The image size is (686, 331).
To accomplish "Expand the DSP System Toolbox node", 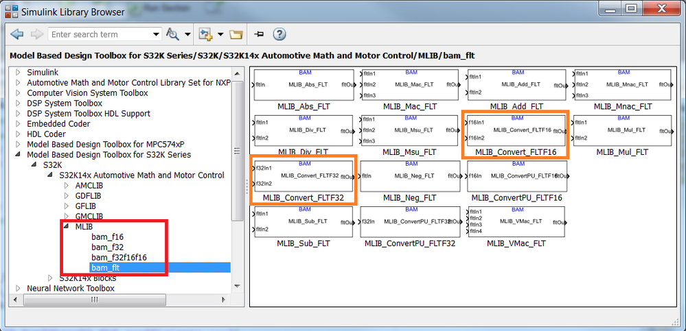I will click(18, 103).
